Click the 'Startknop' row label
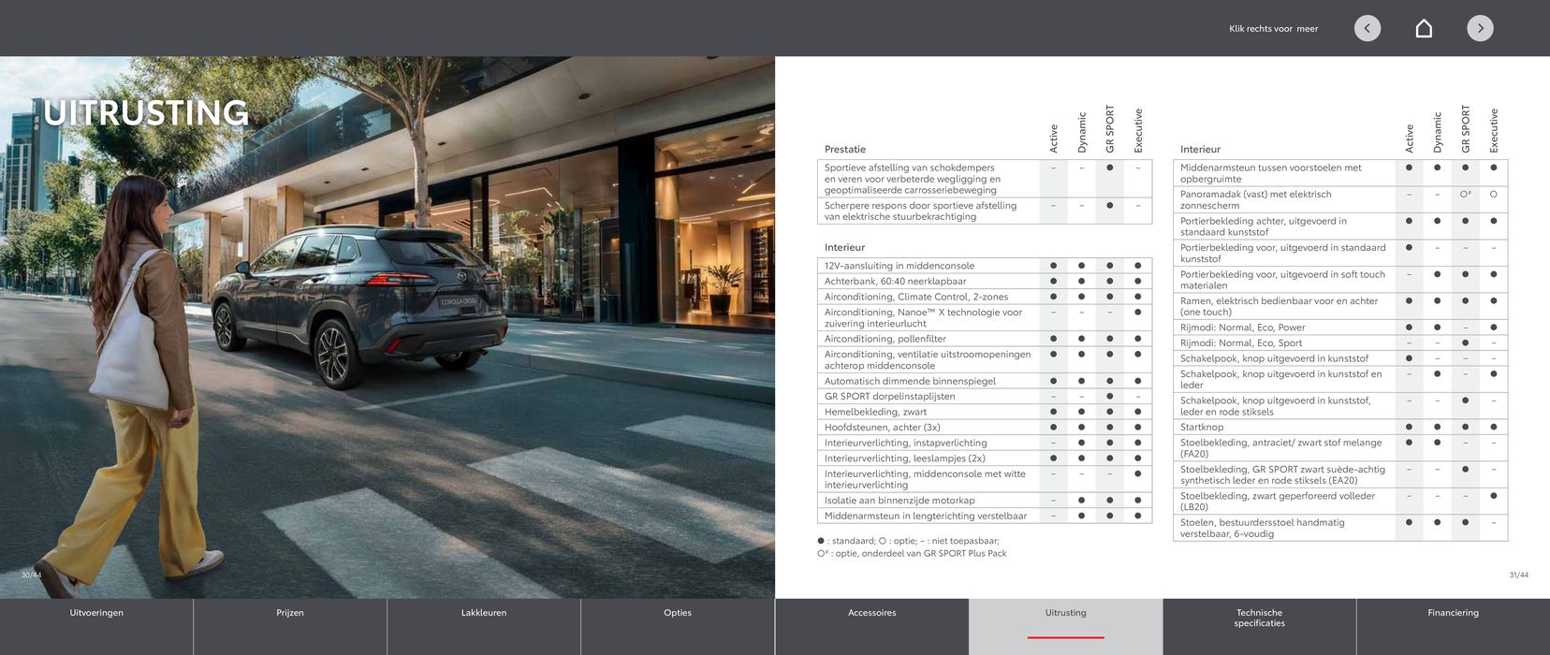1550x655 pixels. (1202, 428)
